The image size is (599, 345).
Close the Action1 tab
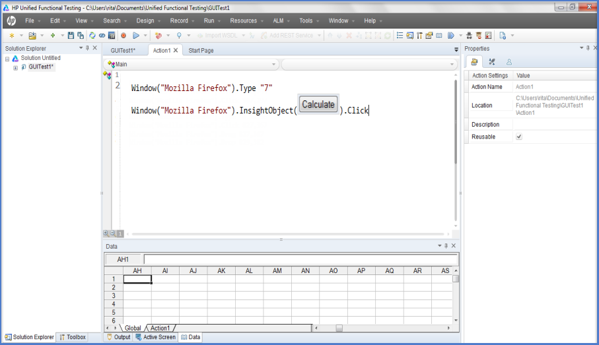(x=176, y=50)
